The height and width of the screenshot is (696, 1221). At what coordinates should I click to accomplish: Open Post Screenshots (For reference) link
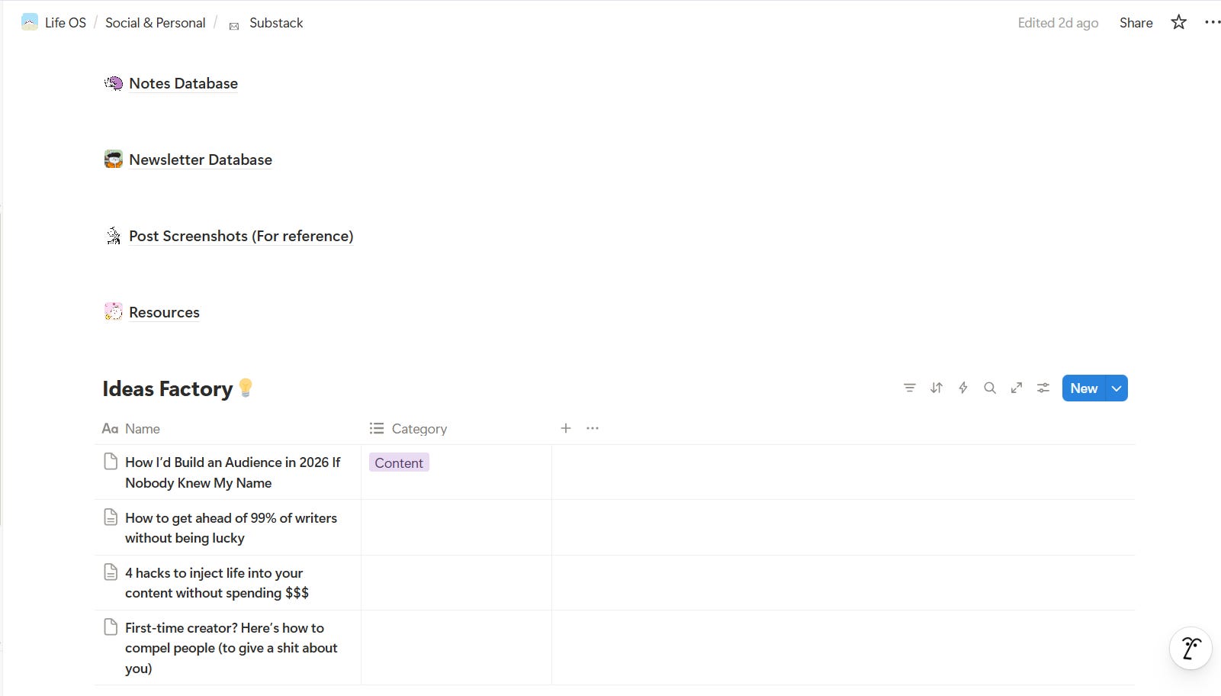tap(241, 236)
